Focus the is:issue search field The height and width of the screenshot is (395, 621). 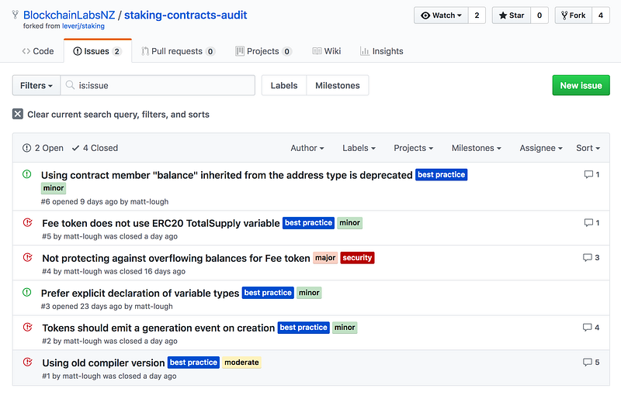click(158, 85)
